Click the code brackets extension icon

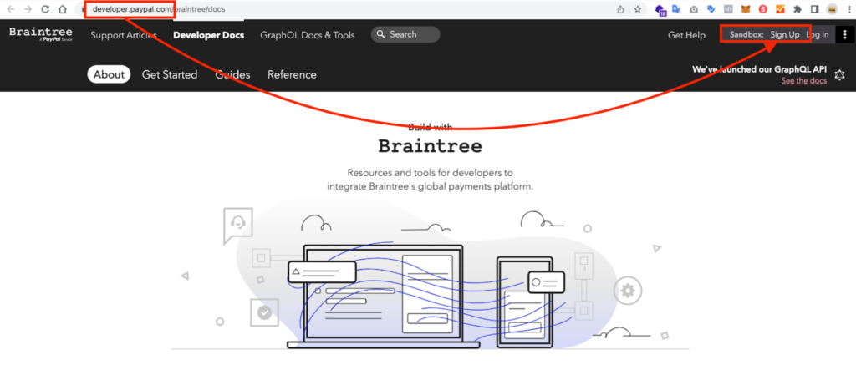728,9
